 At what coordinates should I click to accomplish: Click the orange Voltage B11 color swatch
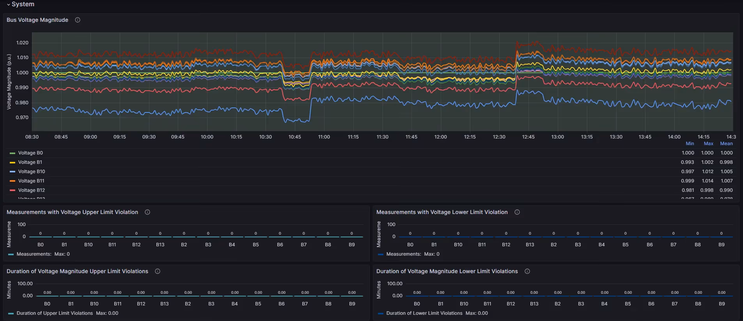coord(12,181)
